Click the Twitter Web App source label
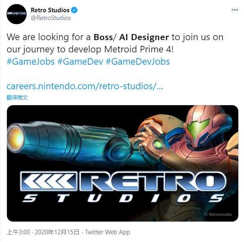 pos(107,232)
